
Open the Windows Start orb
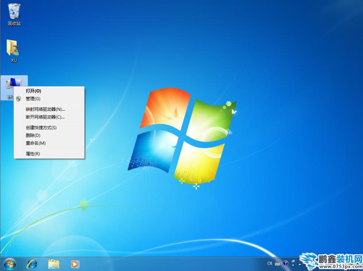click(x=10, y=264)
